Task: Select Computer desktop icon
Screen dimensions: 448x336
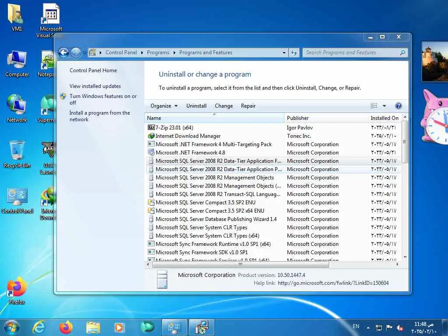Action: tap(17, 64)
